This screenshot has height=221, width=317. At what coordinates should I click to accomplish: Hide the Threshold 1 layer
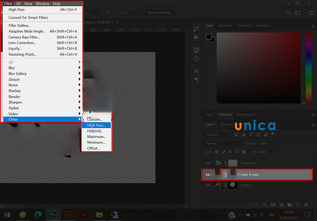pyautogui.click(x=208, y=163)
